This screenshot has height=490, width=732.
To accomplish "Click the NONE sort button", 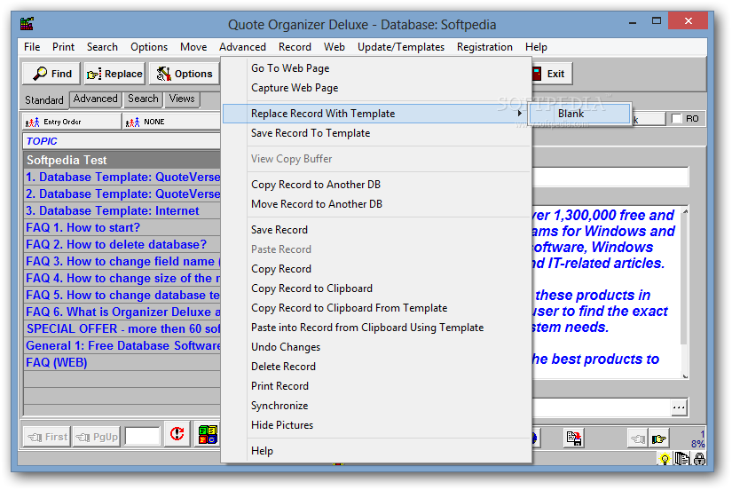I will tap(171, 122).
